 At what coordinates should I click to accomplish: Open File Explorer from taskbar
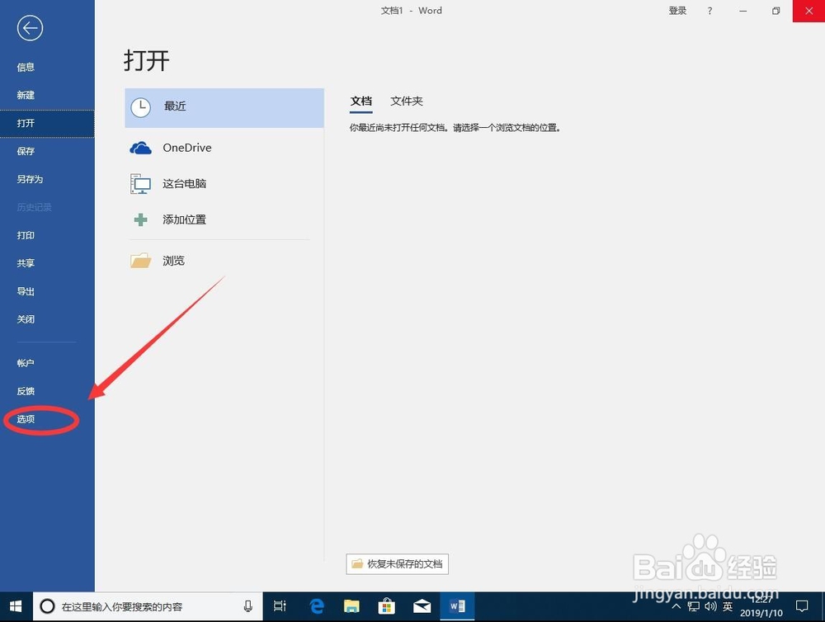(351, 607)
